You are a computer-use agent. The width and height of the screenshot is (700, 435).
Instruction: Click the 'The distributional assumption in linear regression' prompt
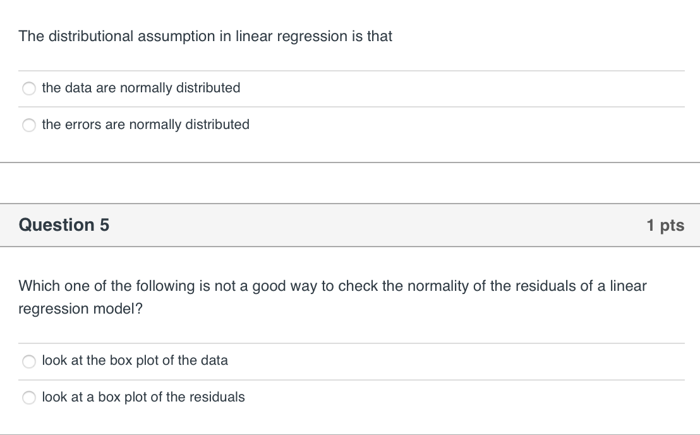pyautogui.click(x=205, y=37)
